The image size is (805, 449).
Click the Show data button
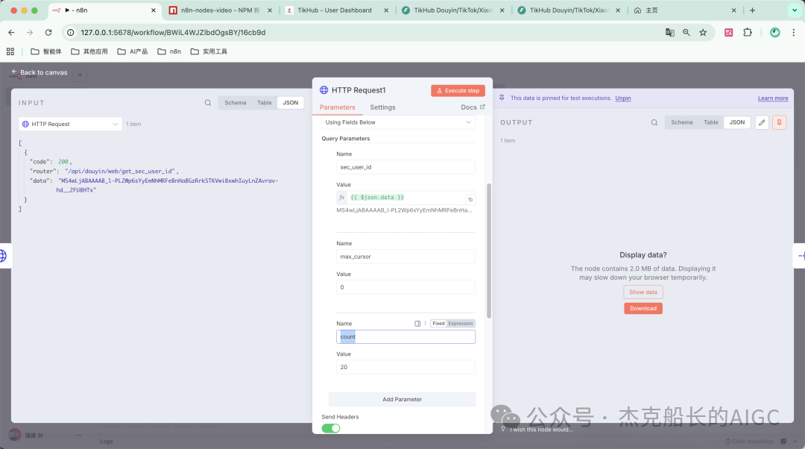pos(643,292)
